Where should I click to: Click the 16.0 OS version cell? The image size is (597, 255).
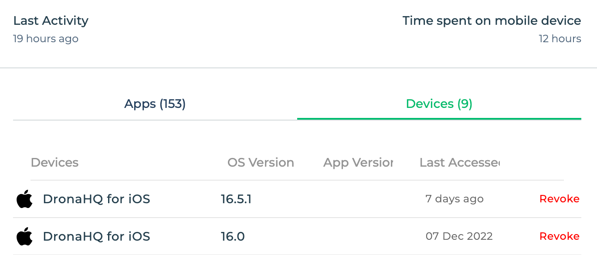(233, 237)
